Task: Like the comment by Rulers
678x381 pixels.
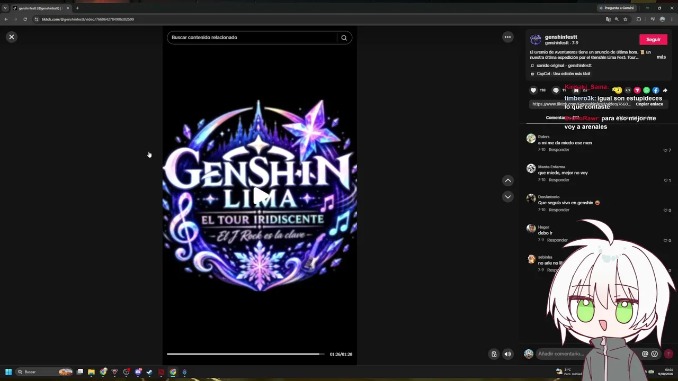Action: pyautogui.click(x=665, y=150)
